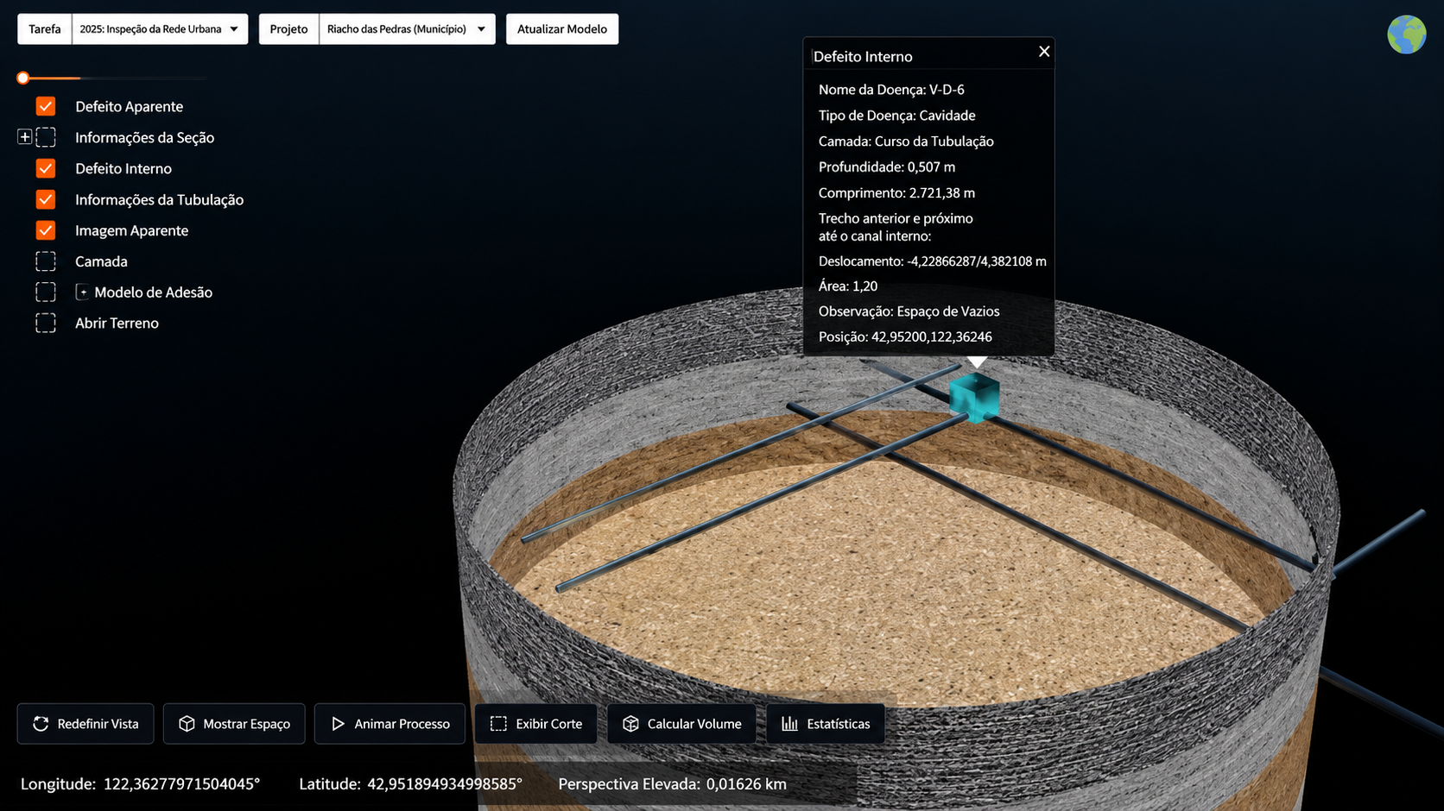Open the Projeto dropdown Riacho das Pedras

pos(407,29)
